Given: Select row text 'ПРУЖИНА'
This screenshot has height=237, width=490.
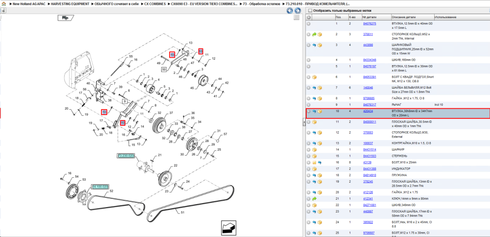Looking at the screenshot, I should click(x=398, y=175).
